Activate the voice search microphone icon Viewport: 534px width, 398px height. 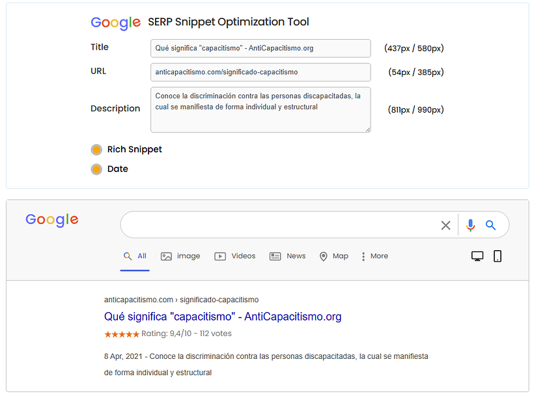(x=471, y=225)
